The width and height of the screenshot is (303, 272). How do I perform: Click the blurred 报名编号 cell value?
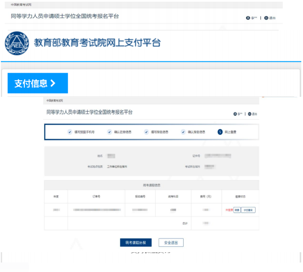tap(140, 210)
